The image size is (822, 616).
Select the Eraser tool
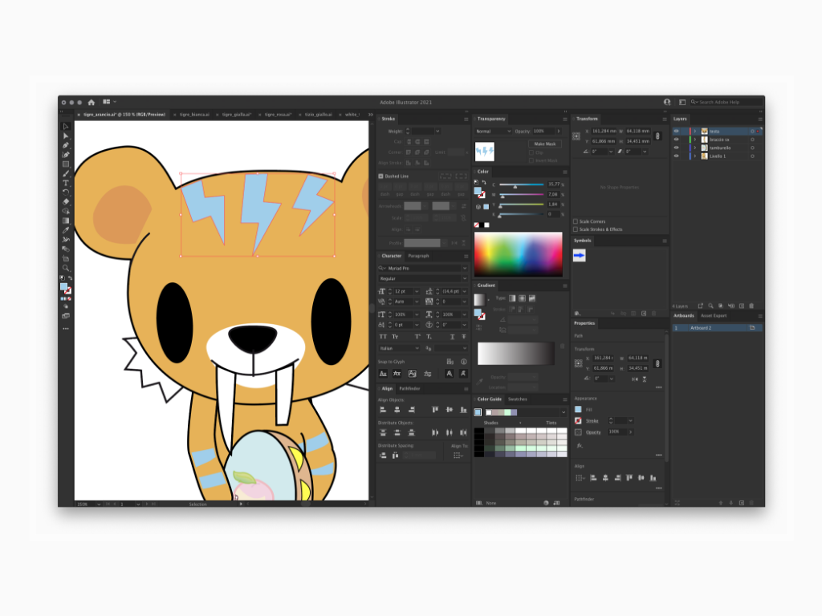click(x=66, y=201)
